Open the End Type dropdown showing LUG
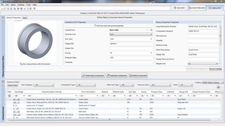 pos(131,39)
